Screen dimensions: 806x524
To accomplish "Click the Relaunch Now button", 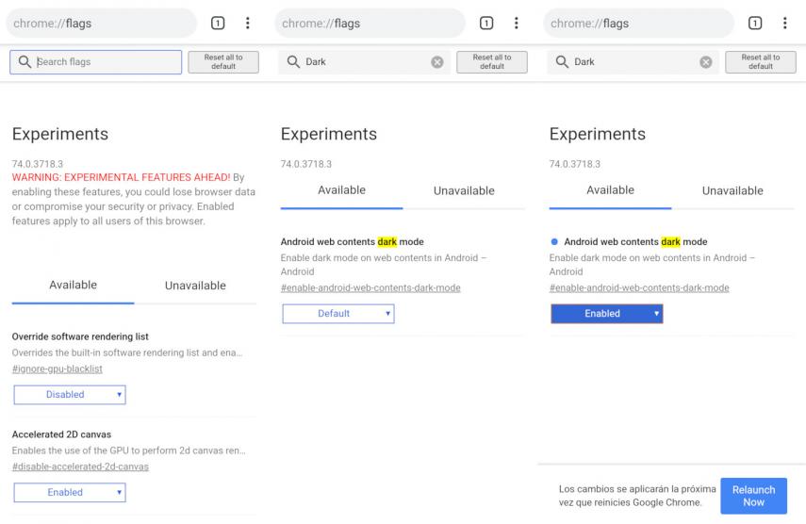I will pos(753,496).
